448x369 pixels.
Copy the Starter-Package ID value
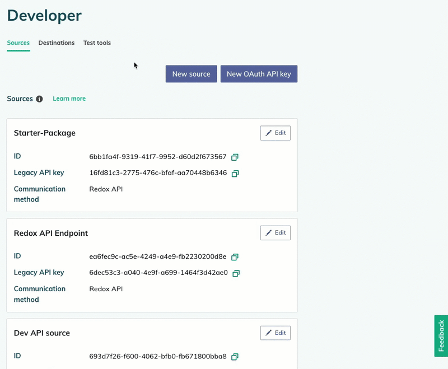click(235, 157)
